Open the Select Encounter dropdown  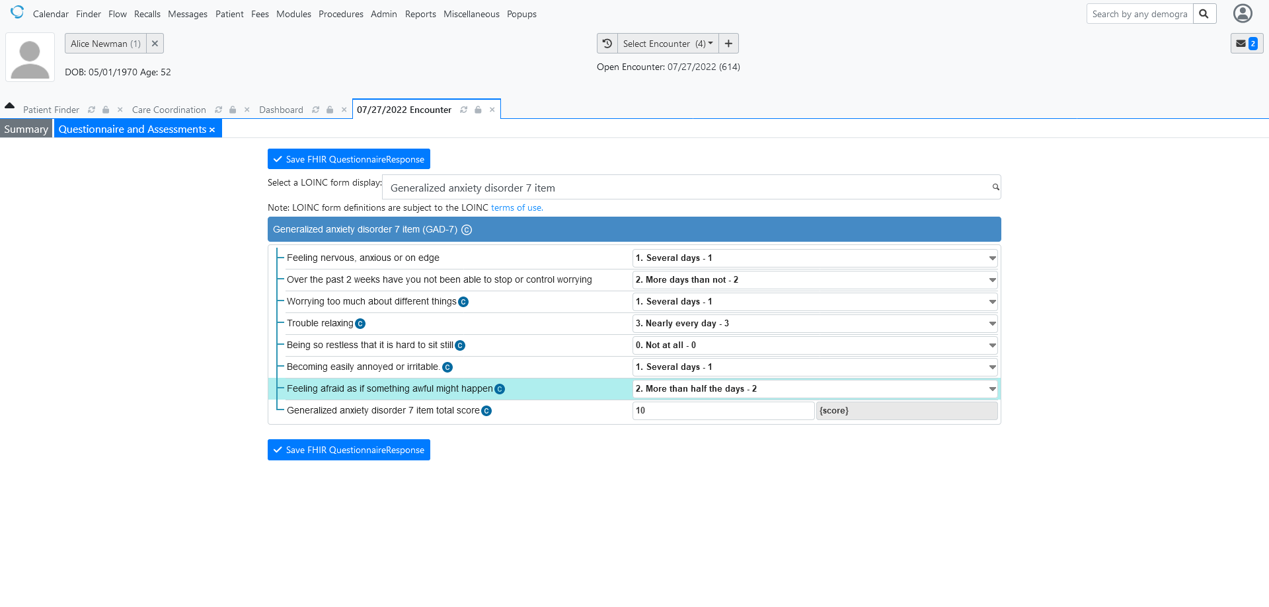click(x=668, y=43)
